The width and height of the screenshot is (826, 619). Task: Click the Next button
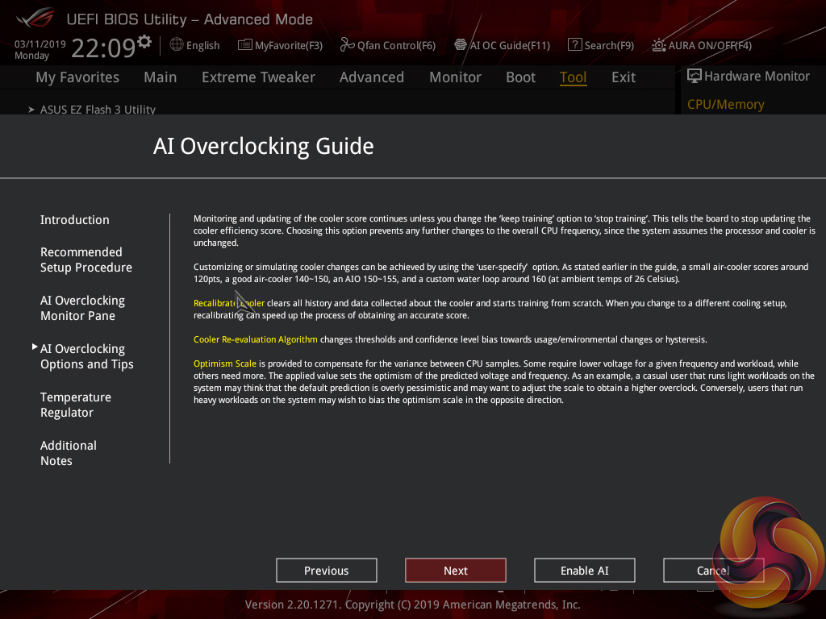456,571
